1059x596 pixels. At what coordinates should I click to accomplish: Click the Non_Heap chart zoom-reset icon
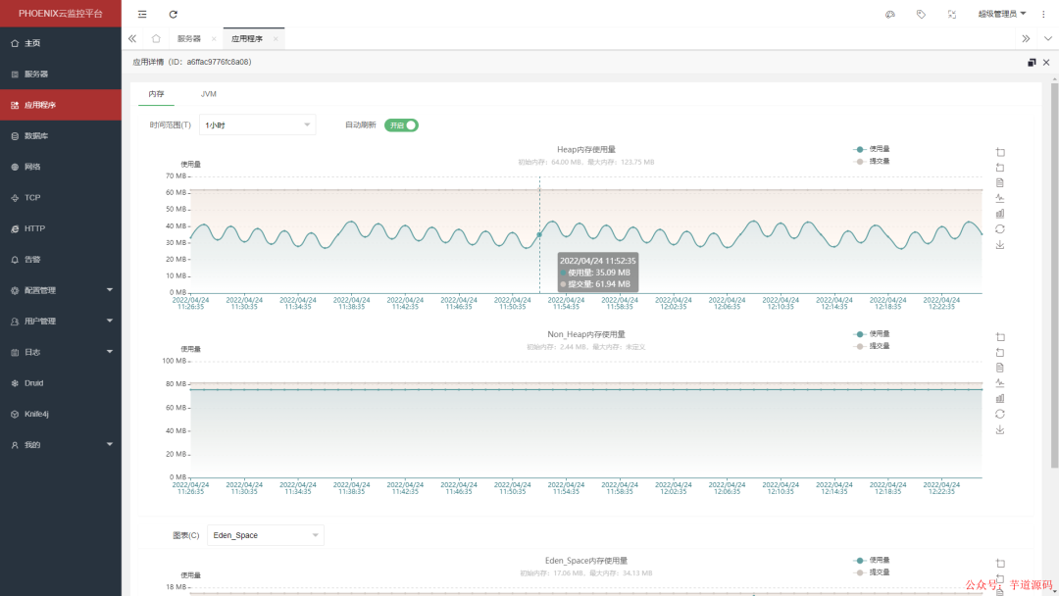(x=1000, y=352)
